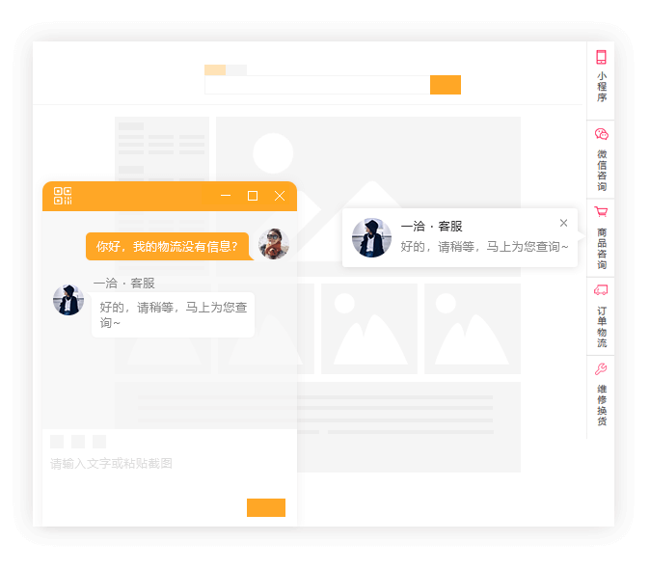The width and height of the screenshot is (650, 568).
Task: Select the grey search tab next to orange
Action: pyautogui.click(x=236, y=70)
